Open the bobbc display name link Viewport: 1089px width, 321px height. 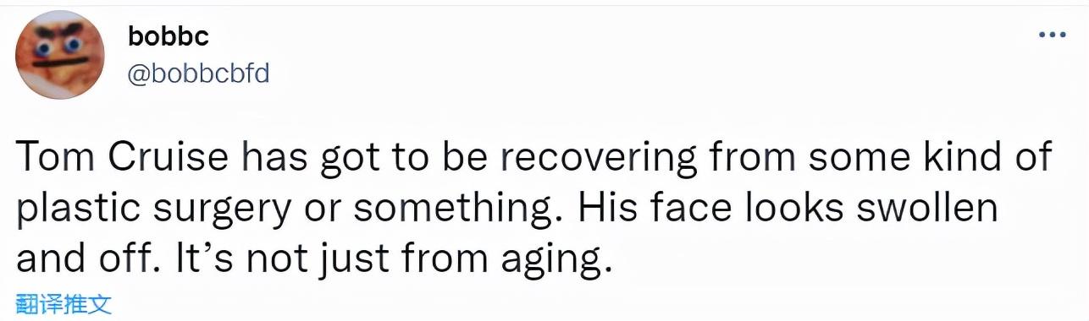tap(169, 36)
